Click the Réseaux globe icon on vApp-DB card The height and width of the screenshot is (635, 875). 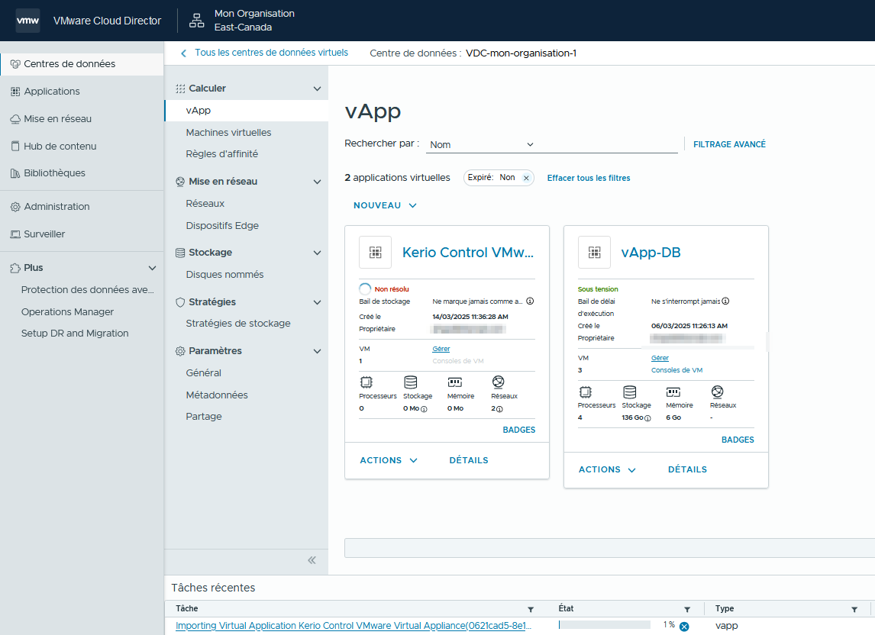[x=718, y=392]
